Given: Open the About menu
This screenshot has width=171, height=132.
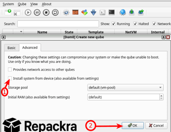Looking at the screenshot, I should tap(47, 4).
